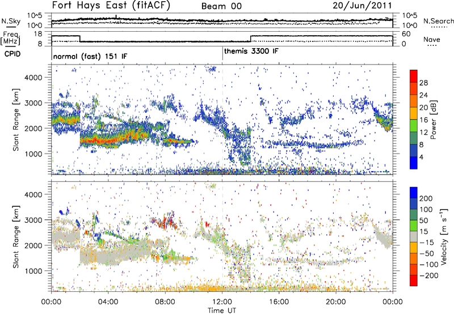
Task: Click the 28 tick on Power colorbar
Action: (423, 83)
